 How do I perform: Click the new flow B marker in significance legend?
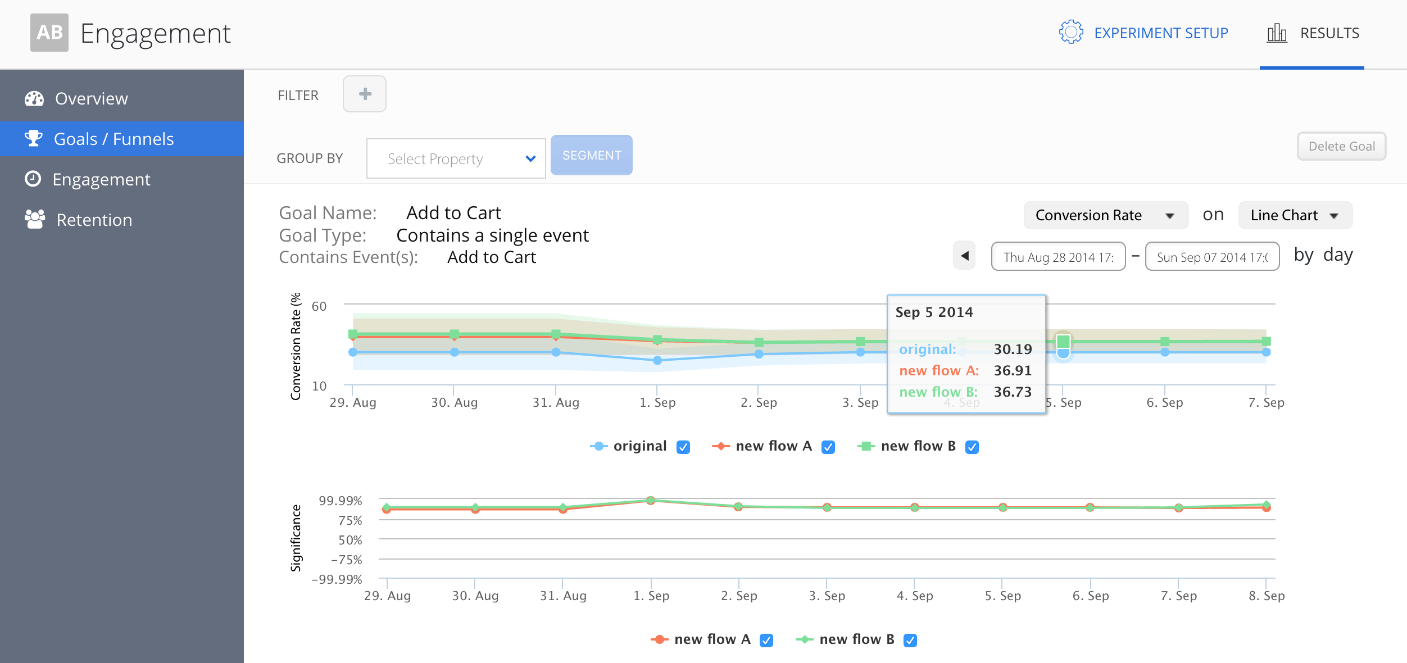[804, 639]
